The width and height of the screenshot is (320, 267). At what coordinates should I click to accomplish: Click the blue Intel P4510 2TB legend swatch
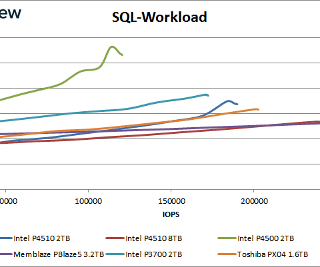[x=6, y=238]
